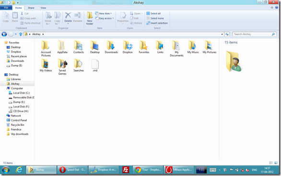Click the Search Akshay input field
The image size is (281, 176).
coord(254,34)
